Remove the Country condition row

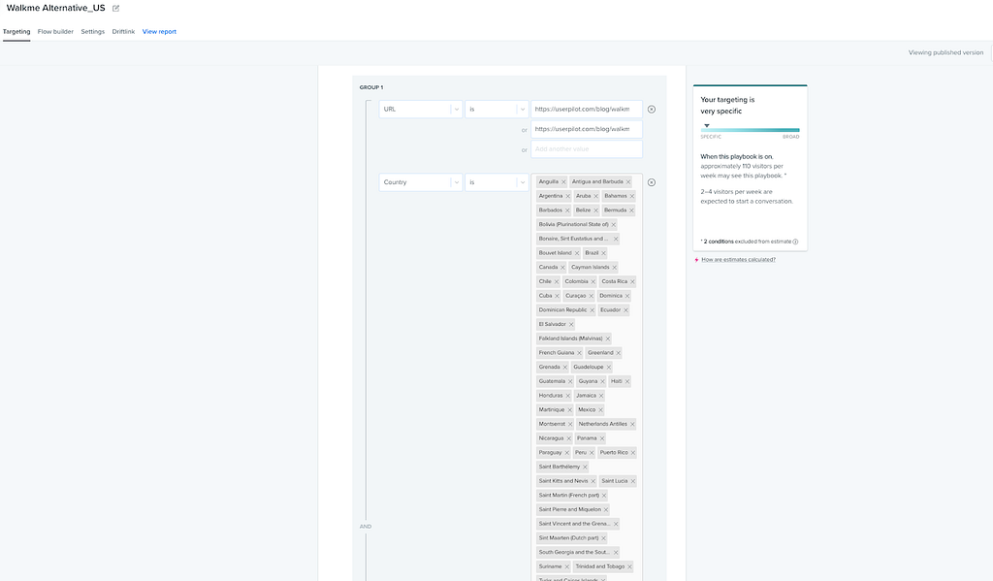(x=651, y=181)
